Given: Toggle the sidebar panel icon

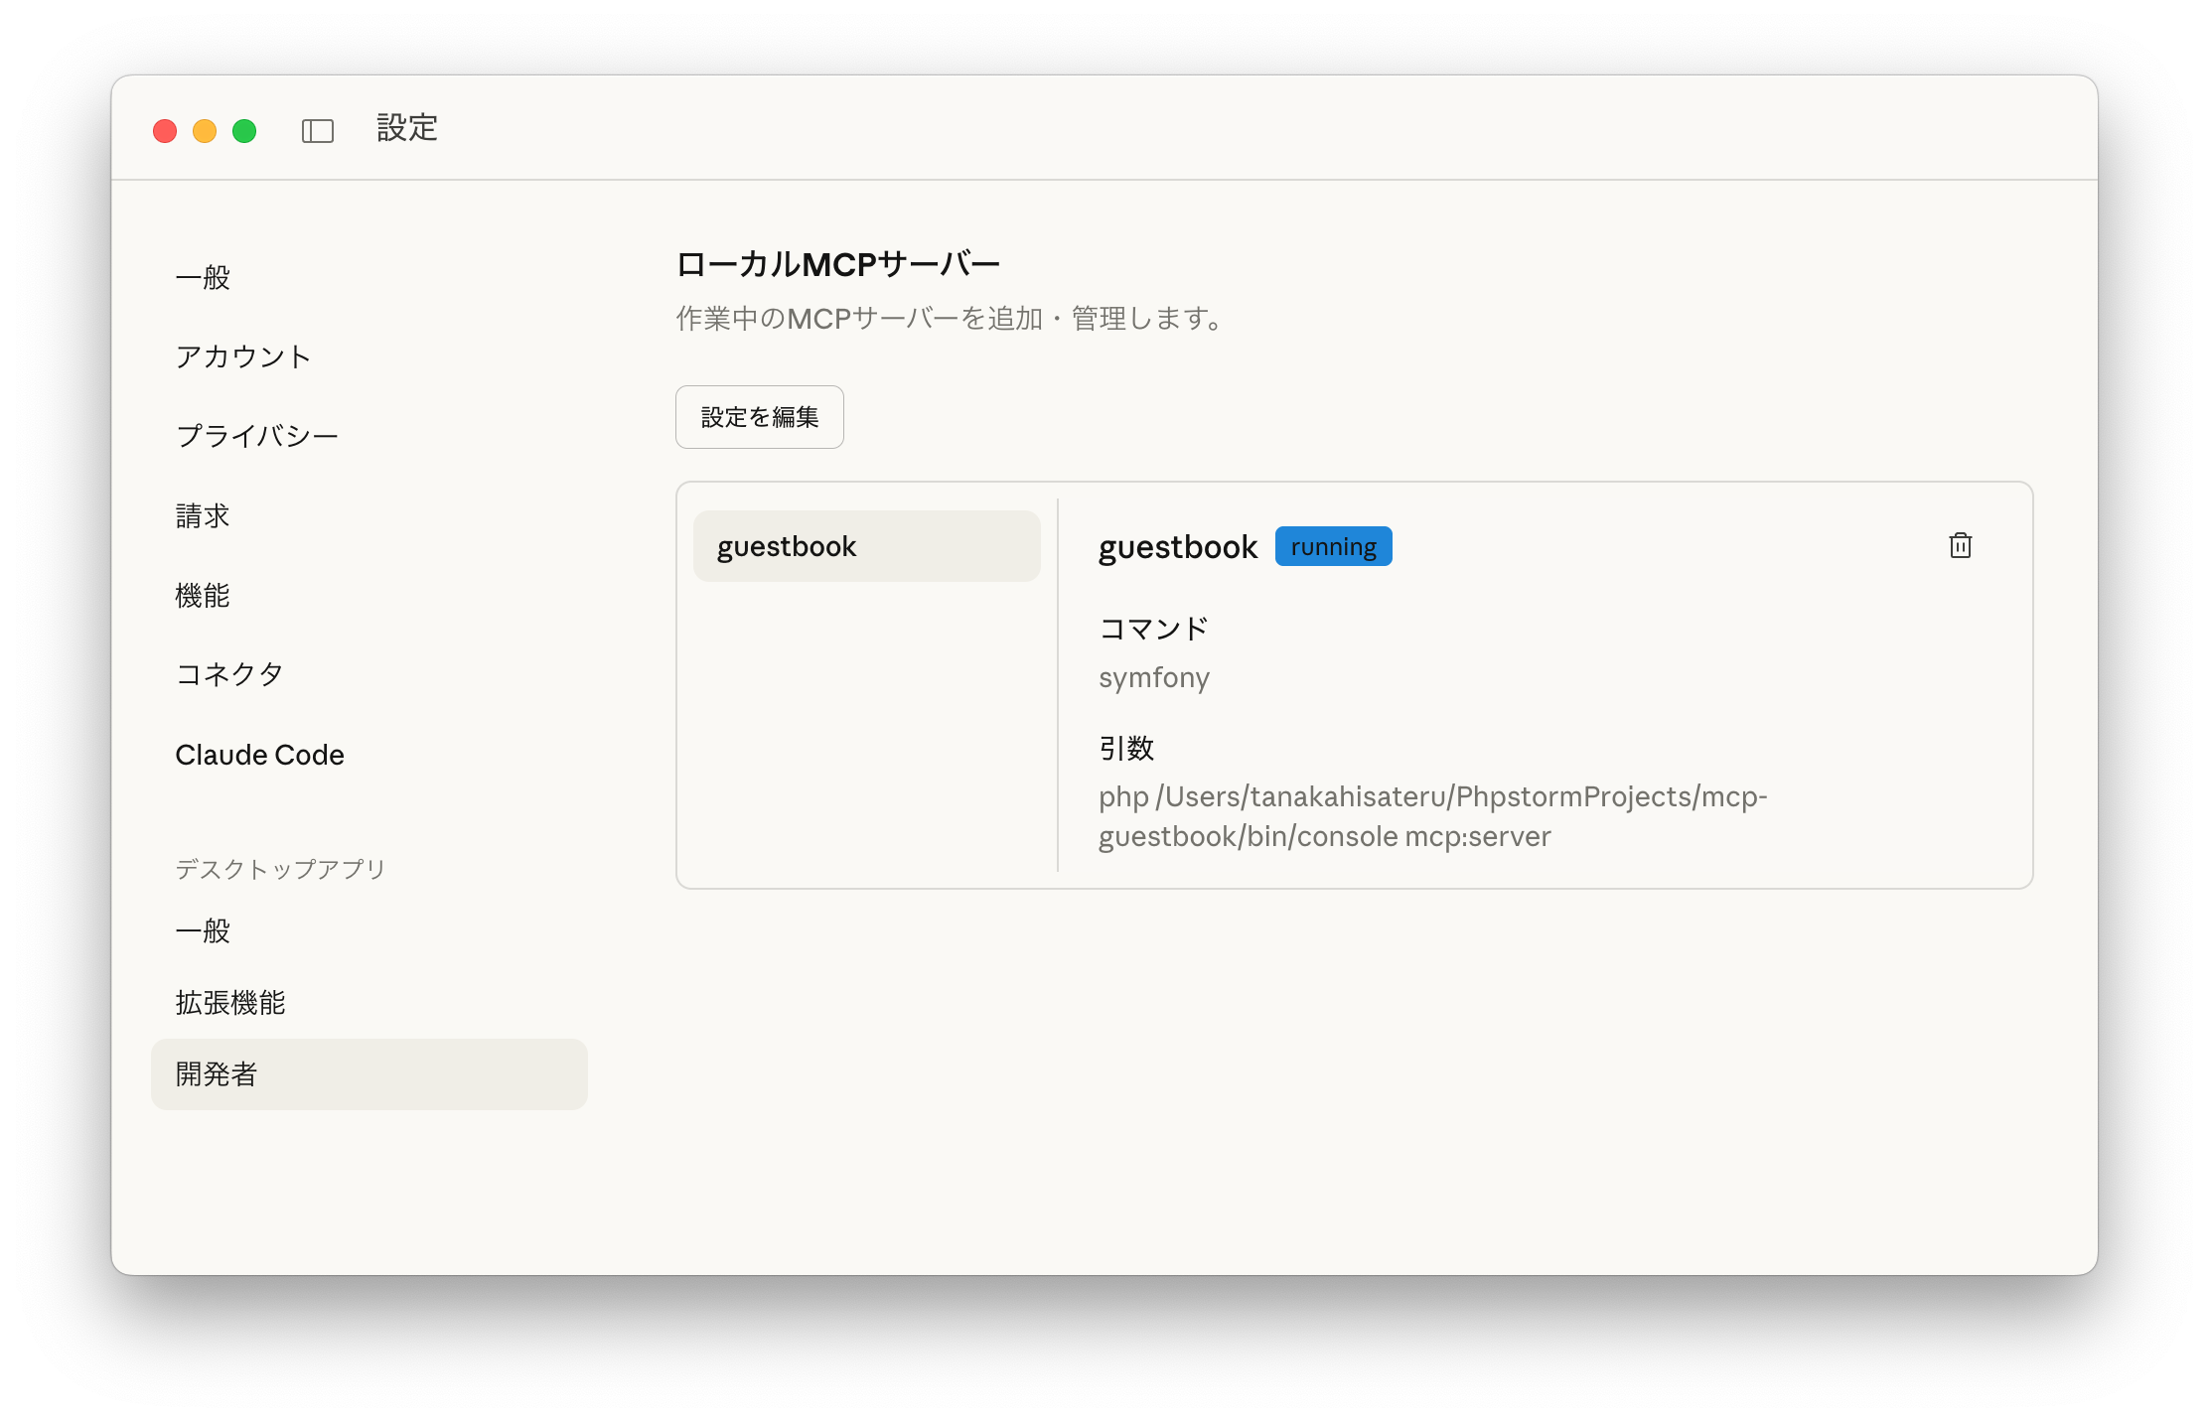Looking at the screenshot, I should [x=318, y=131].
